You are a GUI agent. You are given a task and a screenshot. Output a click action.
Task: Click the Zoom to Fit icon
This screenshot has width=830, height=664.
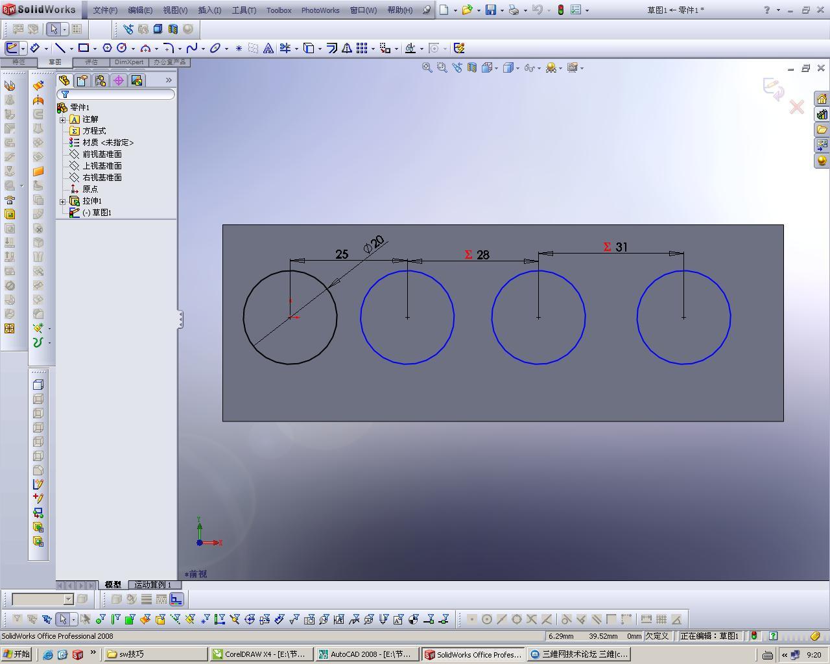(427, 67)
